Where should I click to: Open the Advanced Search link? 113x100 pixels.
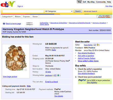point(91,11)
